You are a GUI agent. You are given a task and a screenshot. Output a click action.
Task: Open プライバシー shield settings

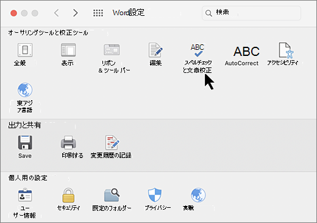155,195
